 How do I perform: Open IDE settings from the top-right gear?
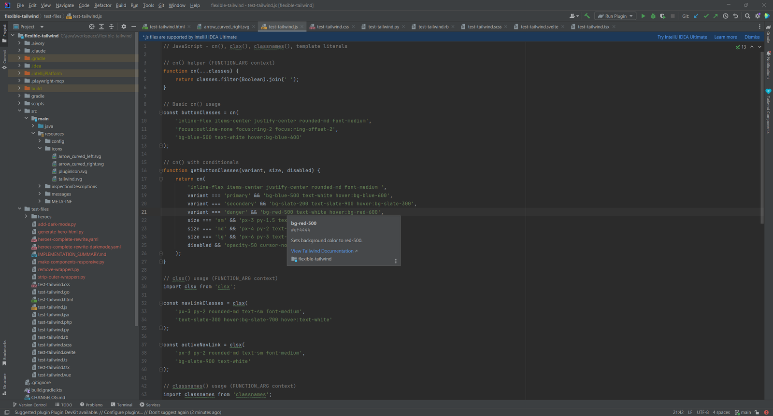[758, 16]
